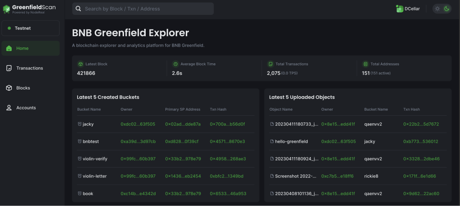460x206 pixels.
Task: Click the Home sidebar icon
Action: click(x=9, y=48)
